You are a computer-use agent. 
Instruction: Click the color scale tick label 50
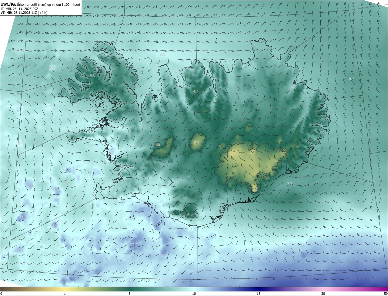(386, 294)
